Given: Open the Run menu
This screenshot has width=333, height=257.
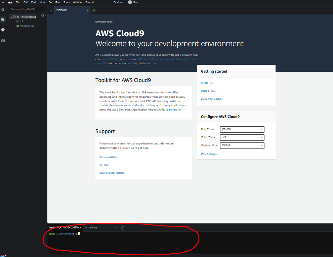Looking at the screenshot, I should pos(57,2).
